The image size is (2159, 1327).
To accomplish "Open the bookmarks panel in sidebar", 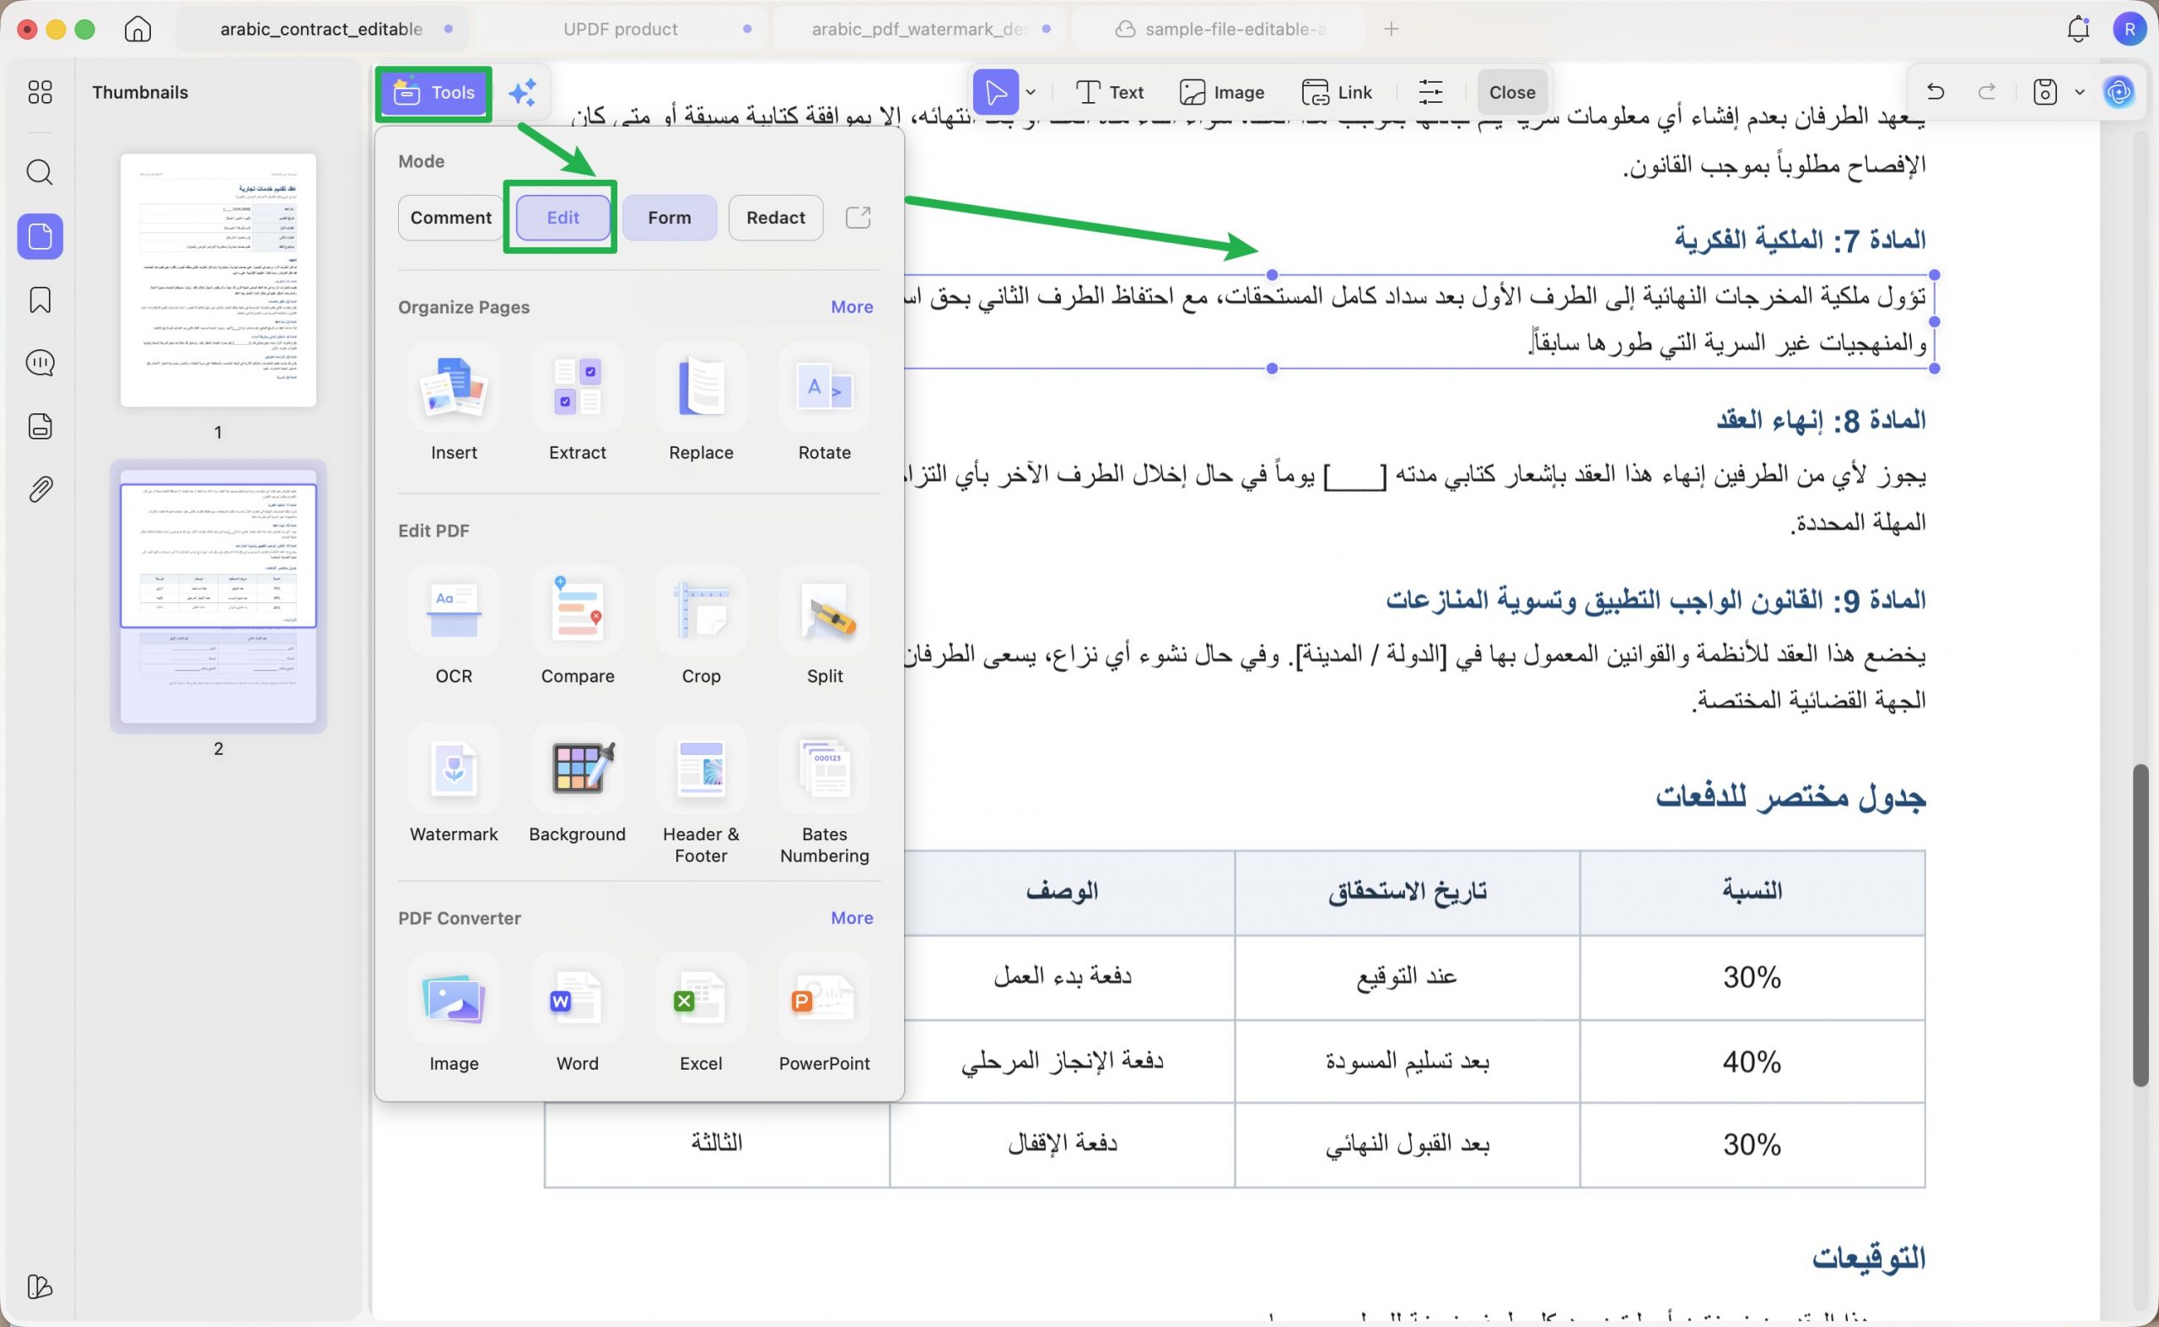I will coord(40,300).
